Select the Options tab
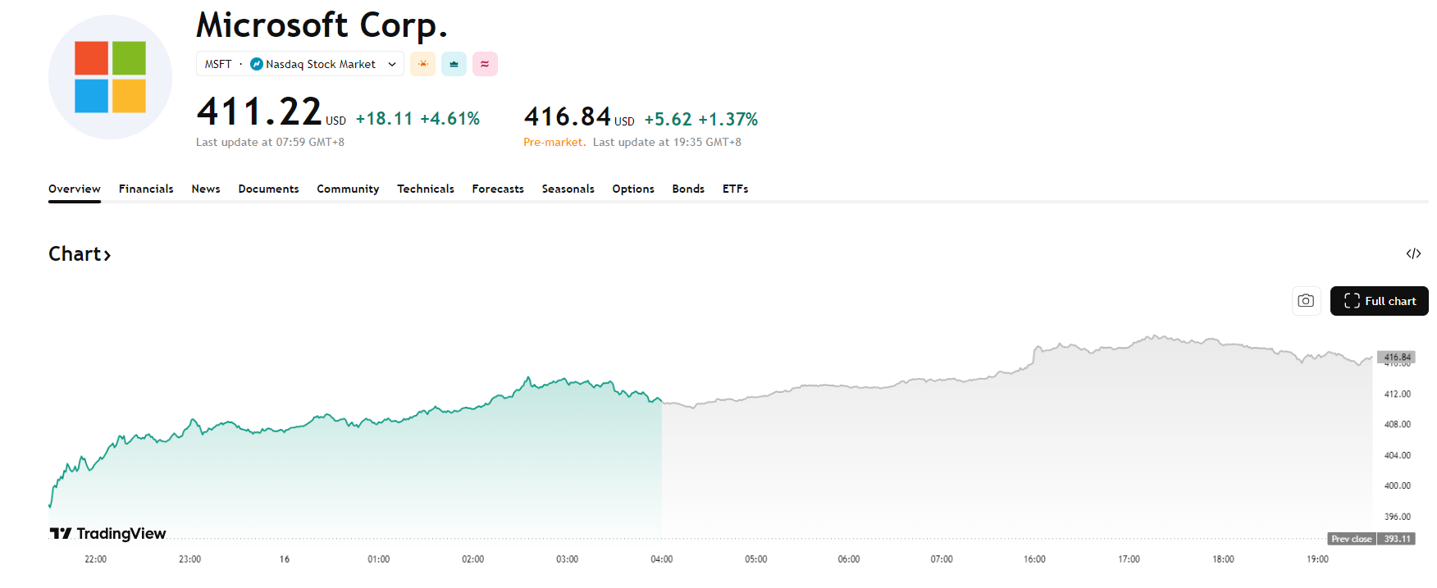The width and height of the screenshot is (1437, 588). coord(633,189)
